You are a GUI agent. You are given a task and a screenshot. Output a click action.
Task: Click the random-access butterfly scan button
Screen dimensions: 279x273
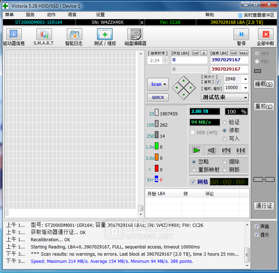[x=226, y=150]
